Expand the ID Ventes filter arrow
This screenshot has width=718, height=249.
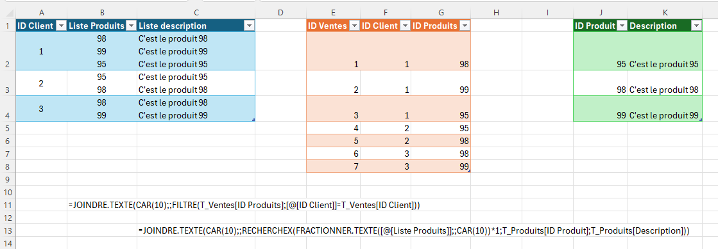pos(354,26)
